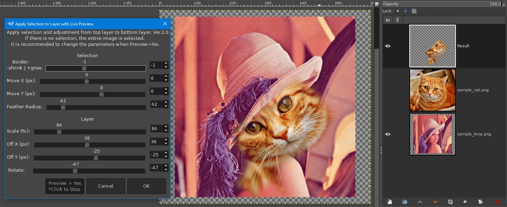This screenshot has width=507, height=207.
Task: Select the sample_lena.png layer thumbnail
Action: pos(433,134)
